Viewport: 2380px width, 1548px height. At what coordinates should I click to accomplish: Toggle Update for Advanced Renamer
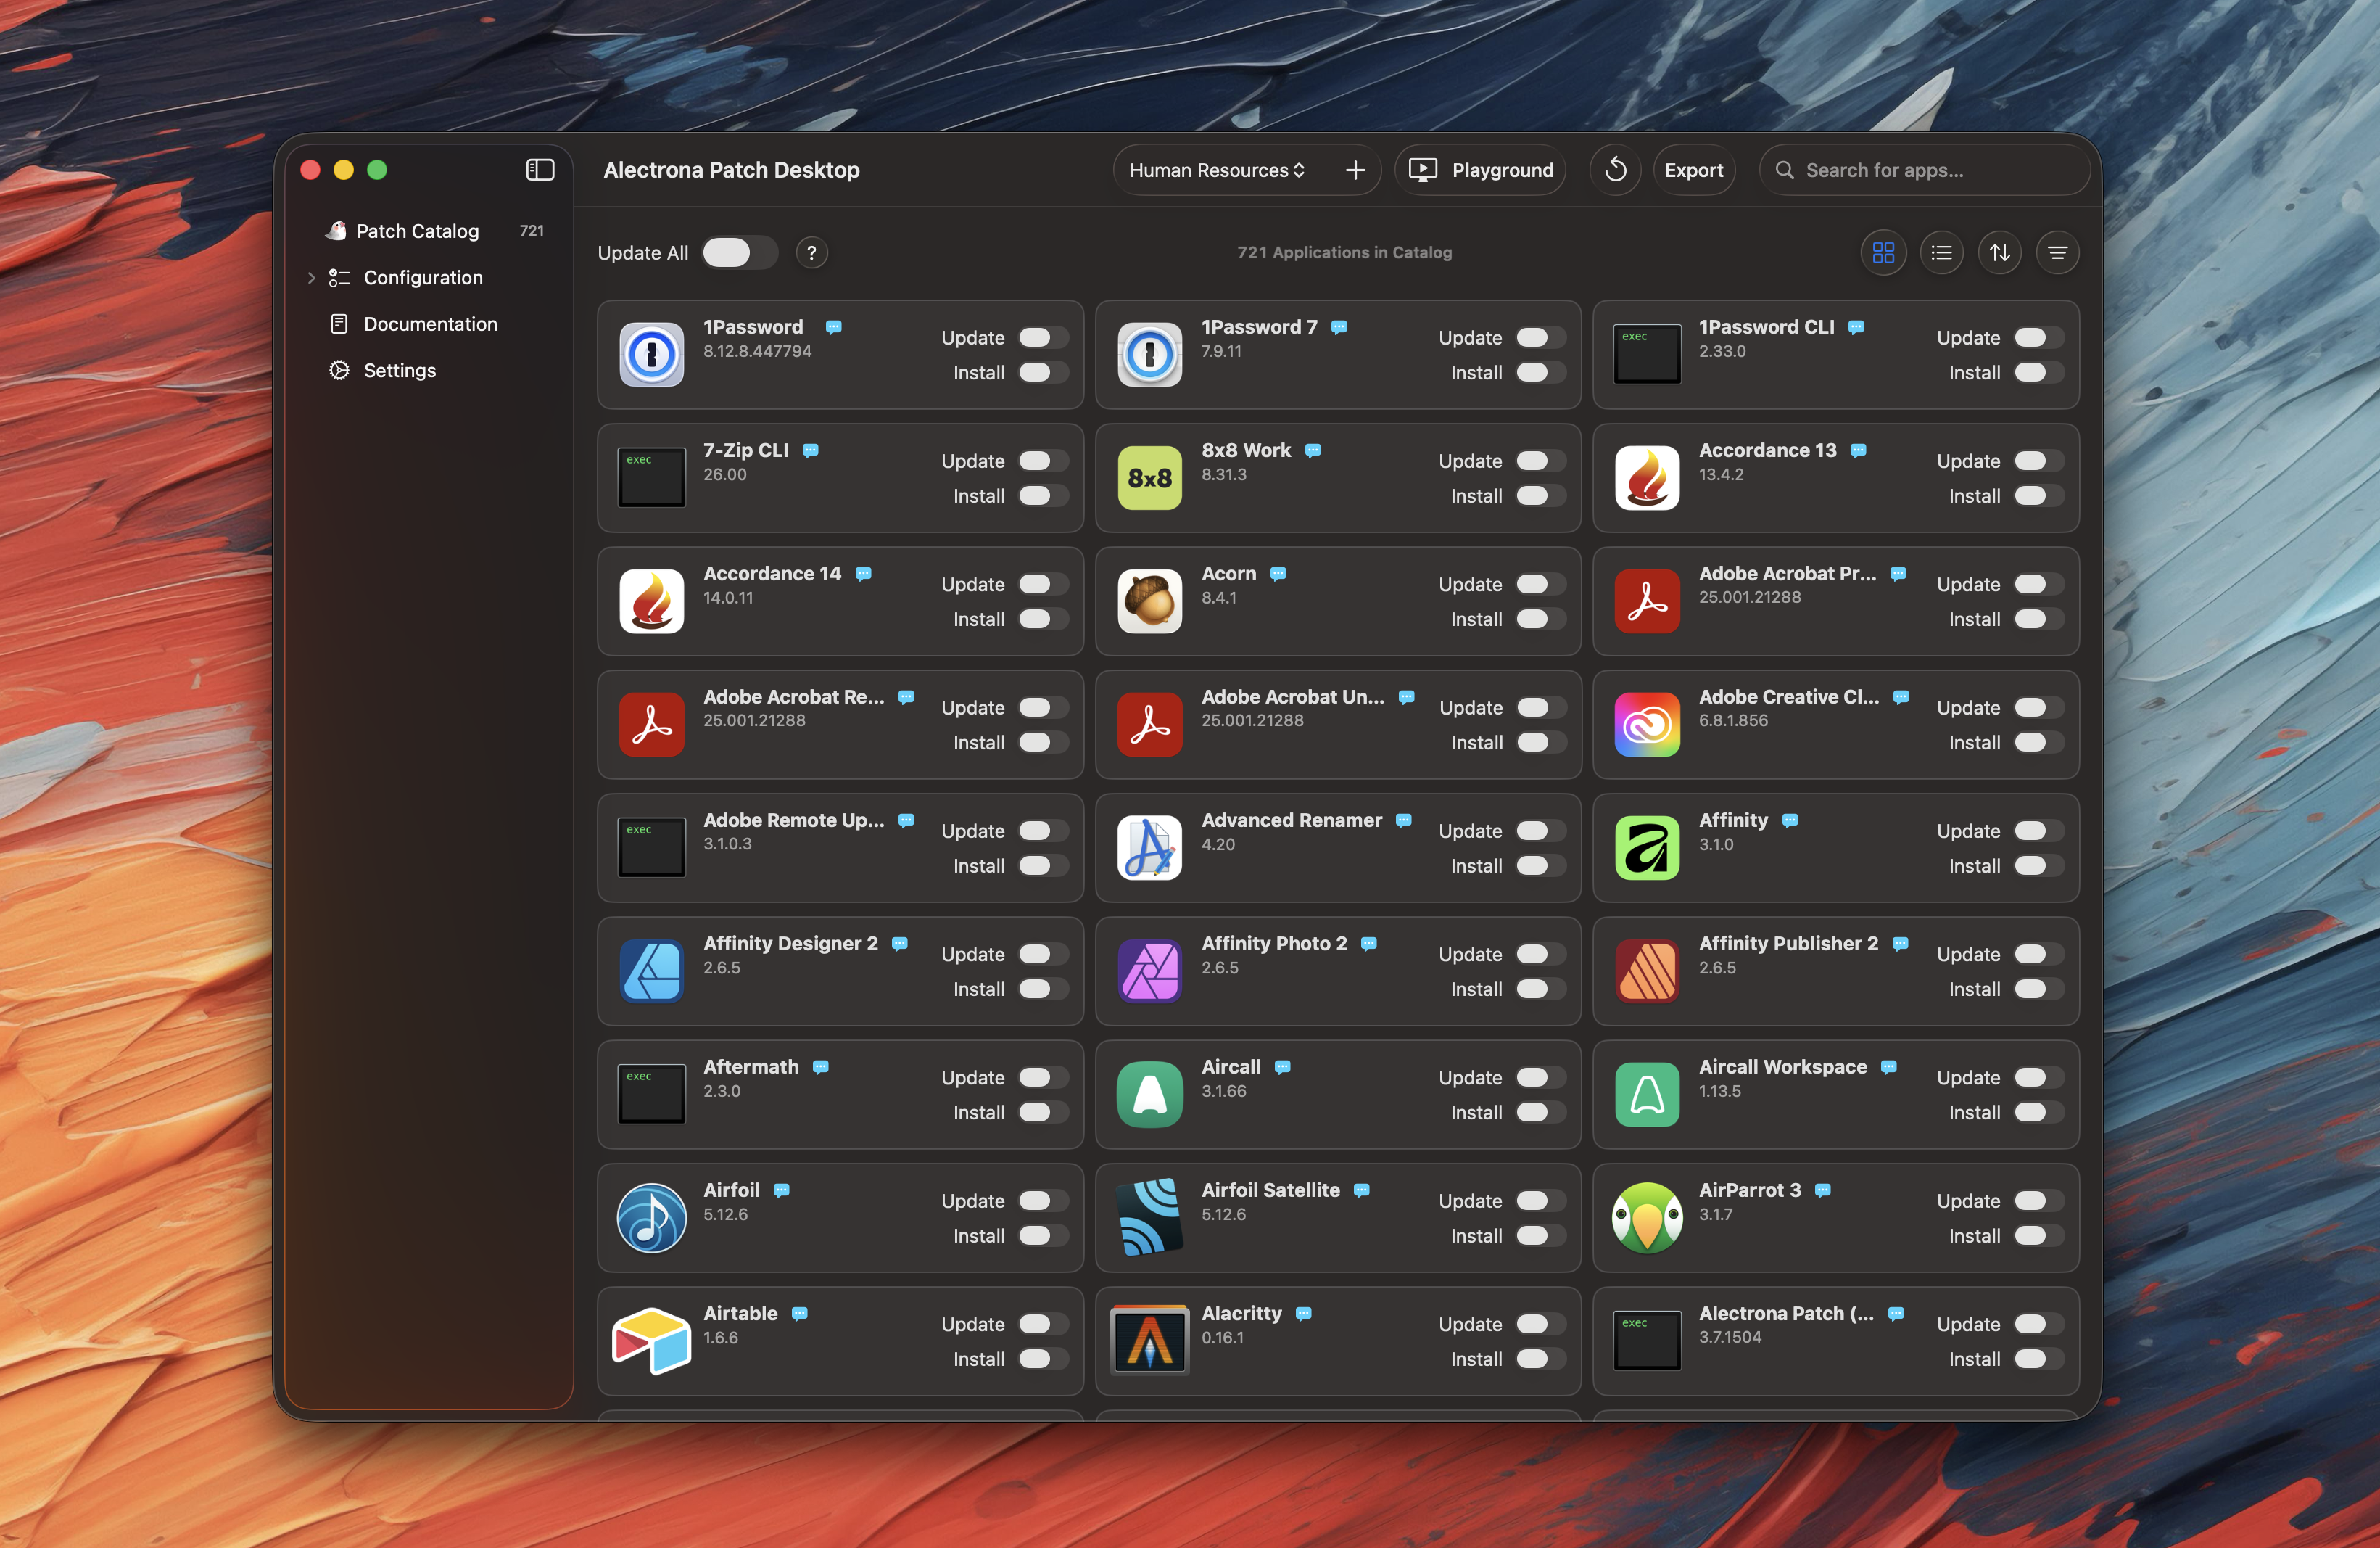[x=1541, y=830]
